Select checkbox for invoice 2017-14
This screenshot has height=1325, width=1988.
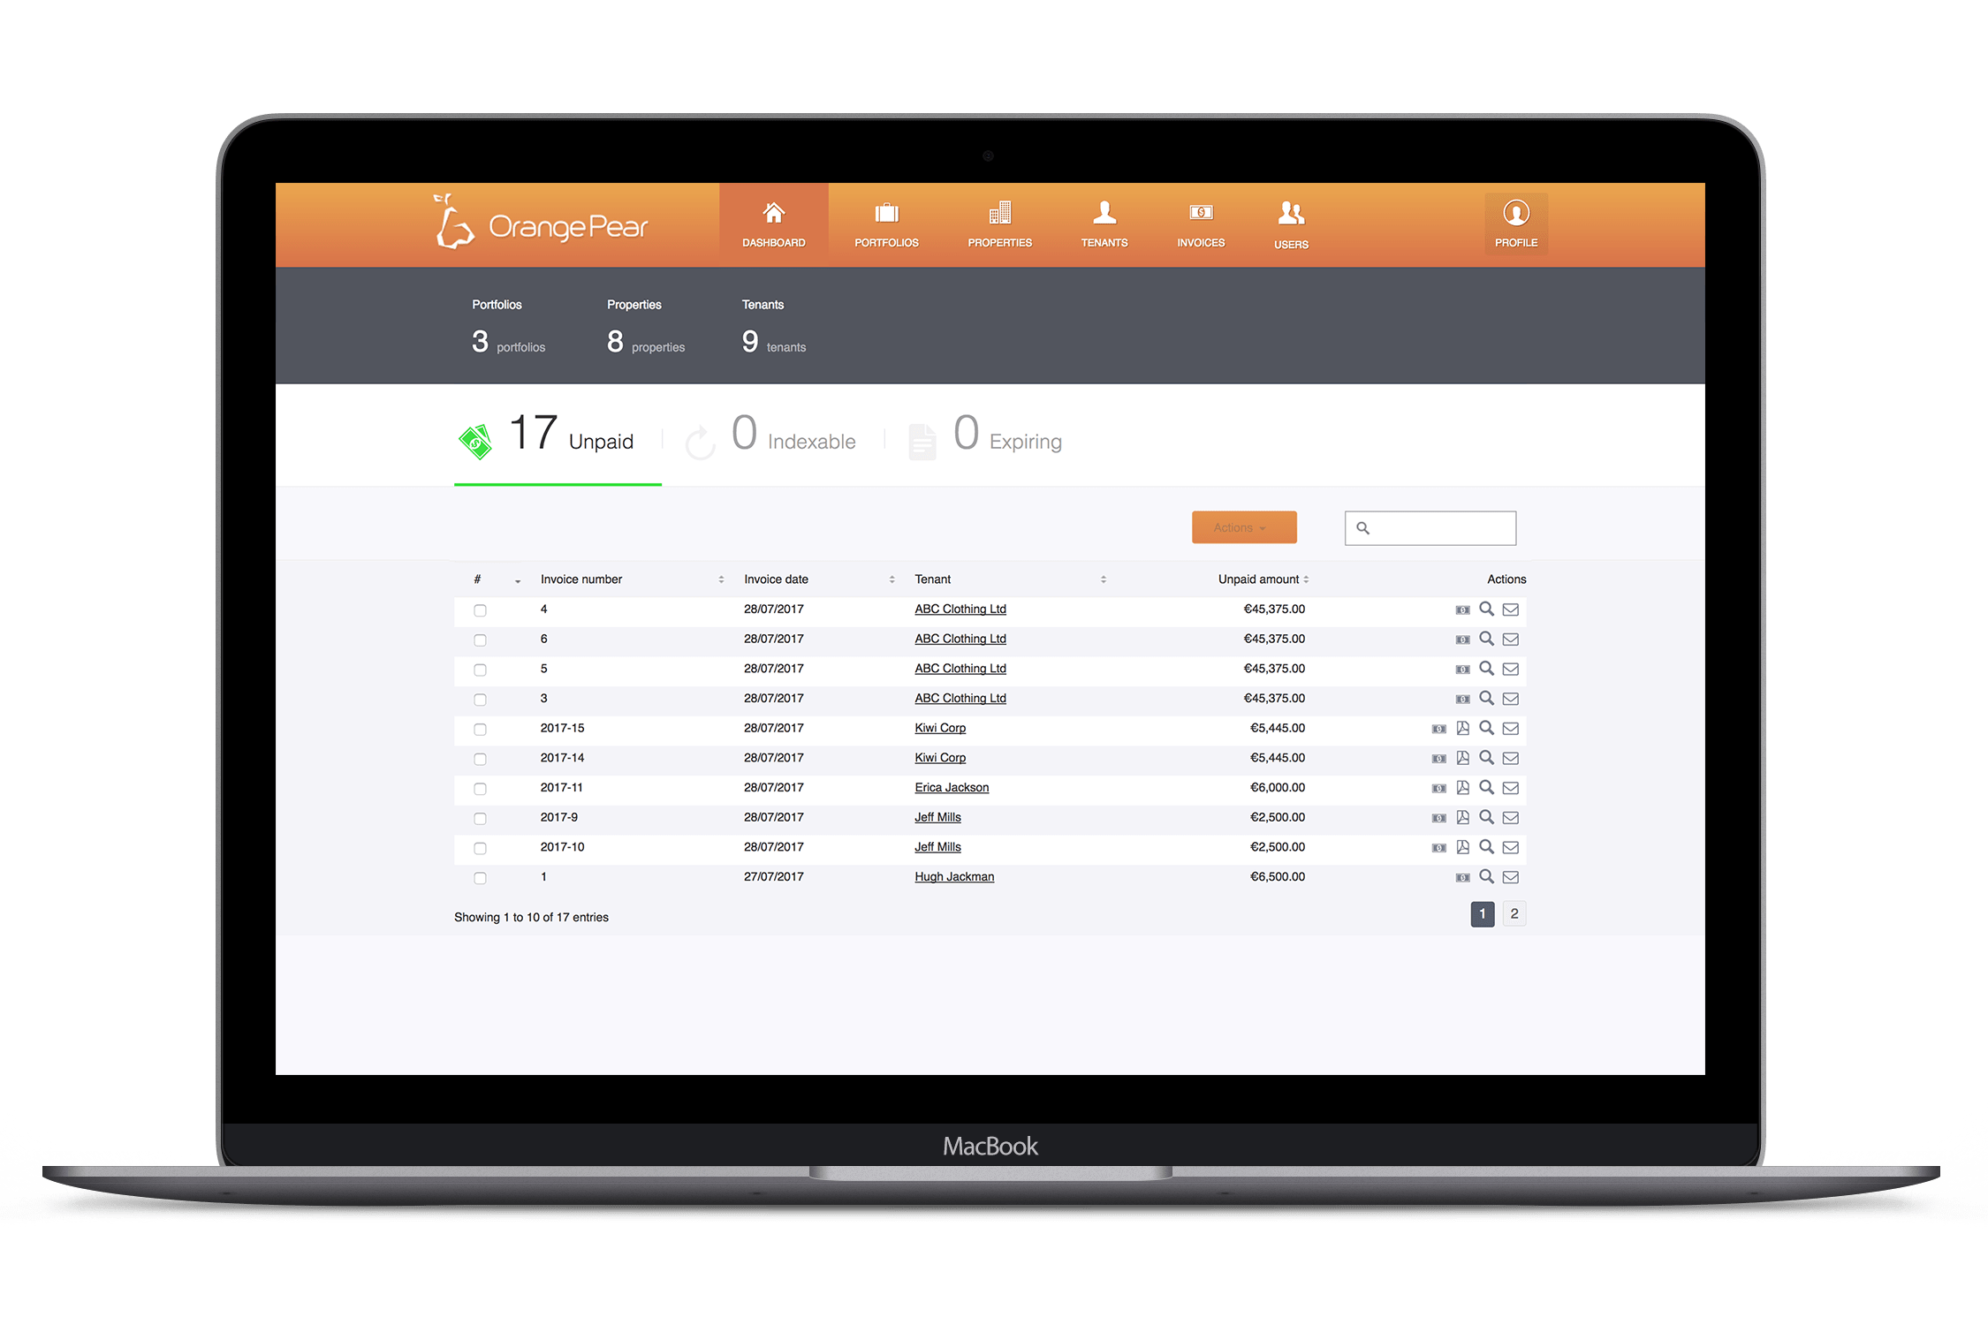[480, 760]
